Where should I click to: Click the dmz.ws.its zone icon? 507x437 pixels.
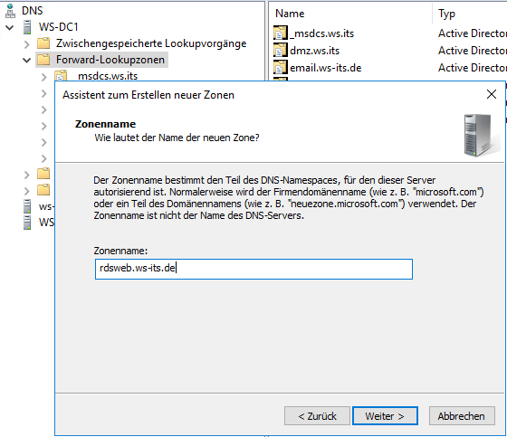281,50
